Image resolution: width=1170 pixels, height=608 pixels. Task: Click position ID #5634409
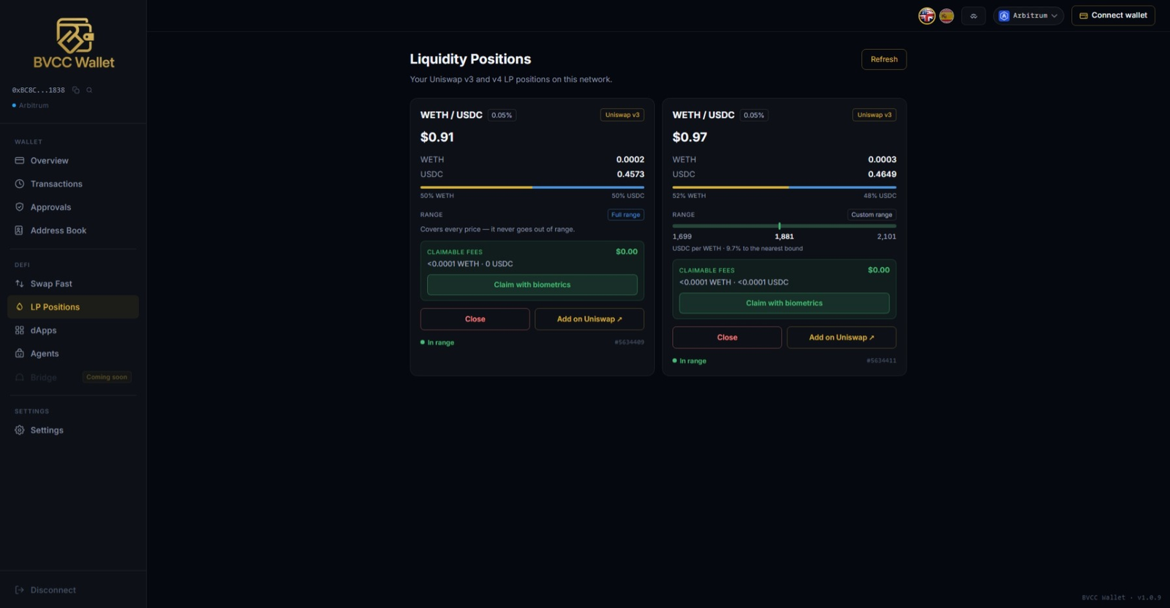(629, 342)
